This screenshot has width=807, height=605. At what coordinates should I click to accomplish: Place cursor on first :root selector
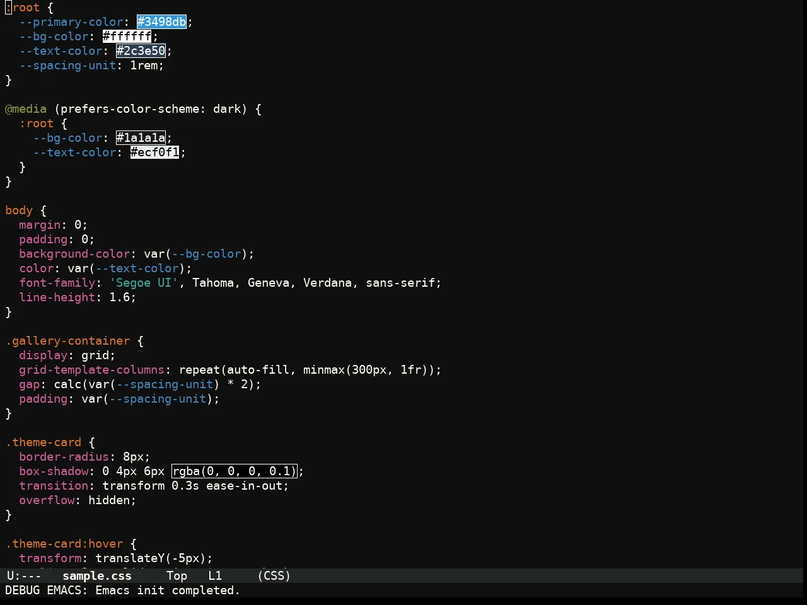coord(23,8)
